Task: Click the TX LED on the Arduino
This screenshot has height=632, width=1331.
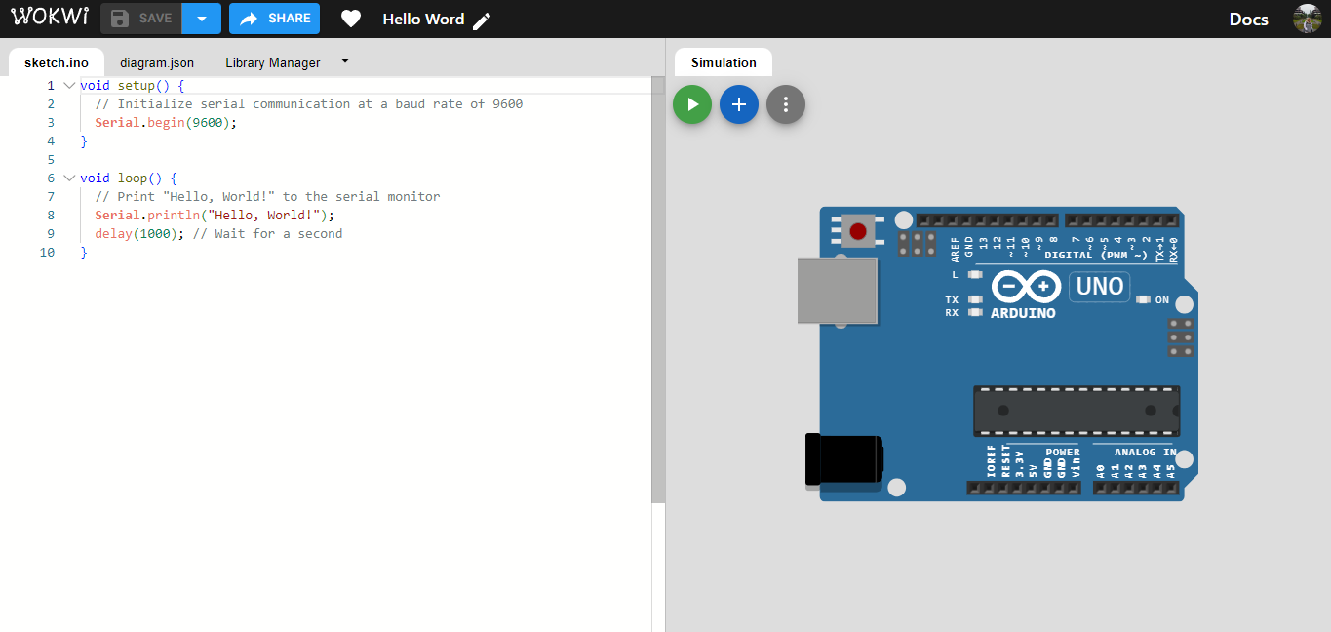Action: (x=974, y=300)
